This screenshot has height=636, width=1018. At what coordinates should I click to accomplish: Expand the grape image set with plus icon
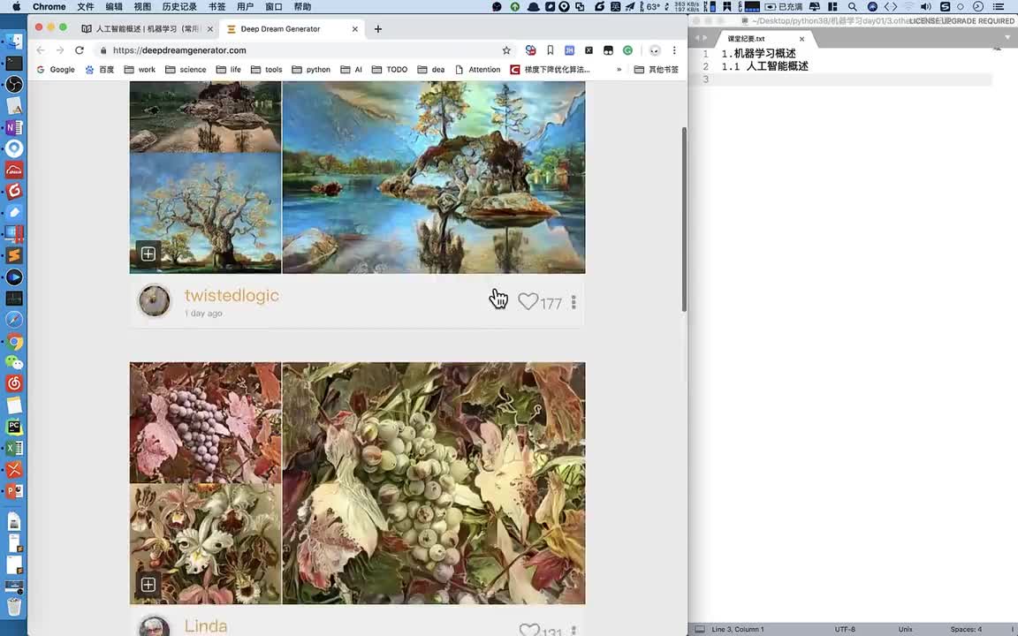pos(148,585)
